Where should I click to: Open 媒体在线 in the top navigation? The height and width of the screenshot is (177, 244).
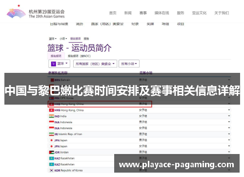point(162,13)
